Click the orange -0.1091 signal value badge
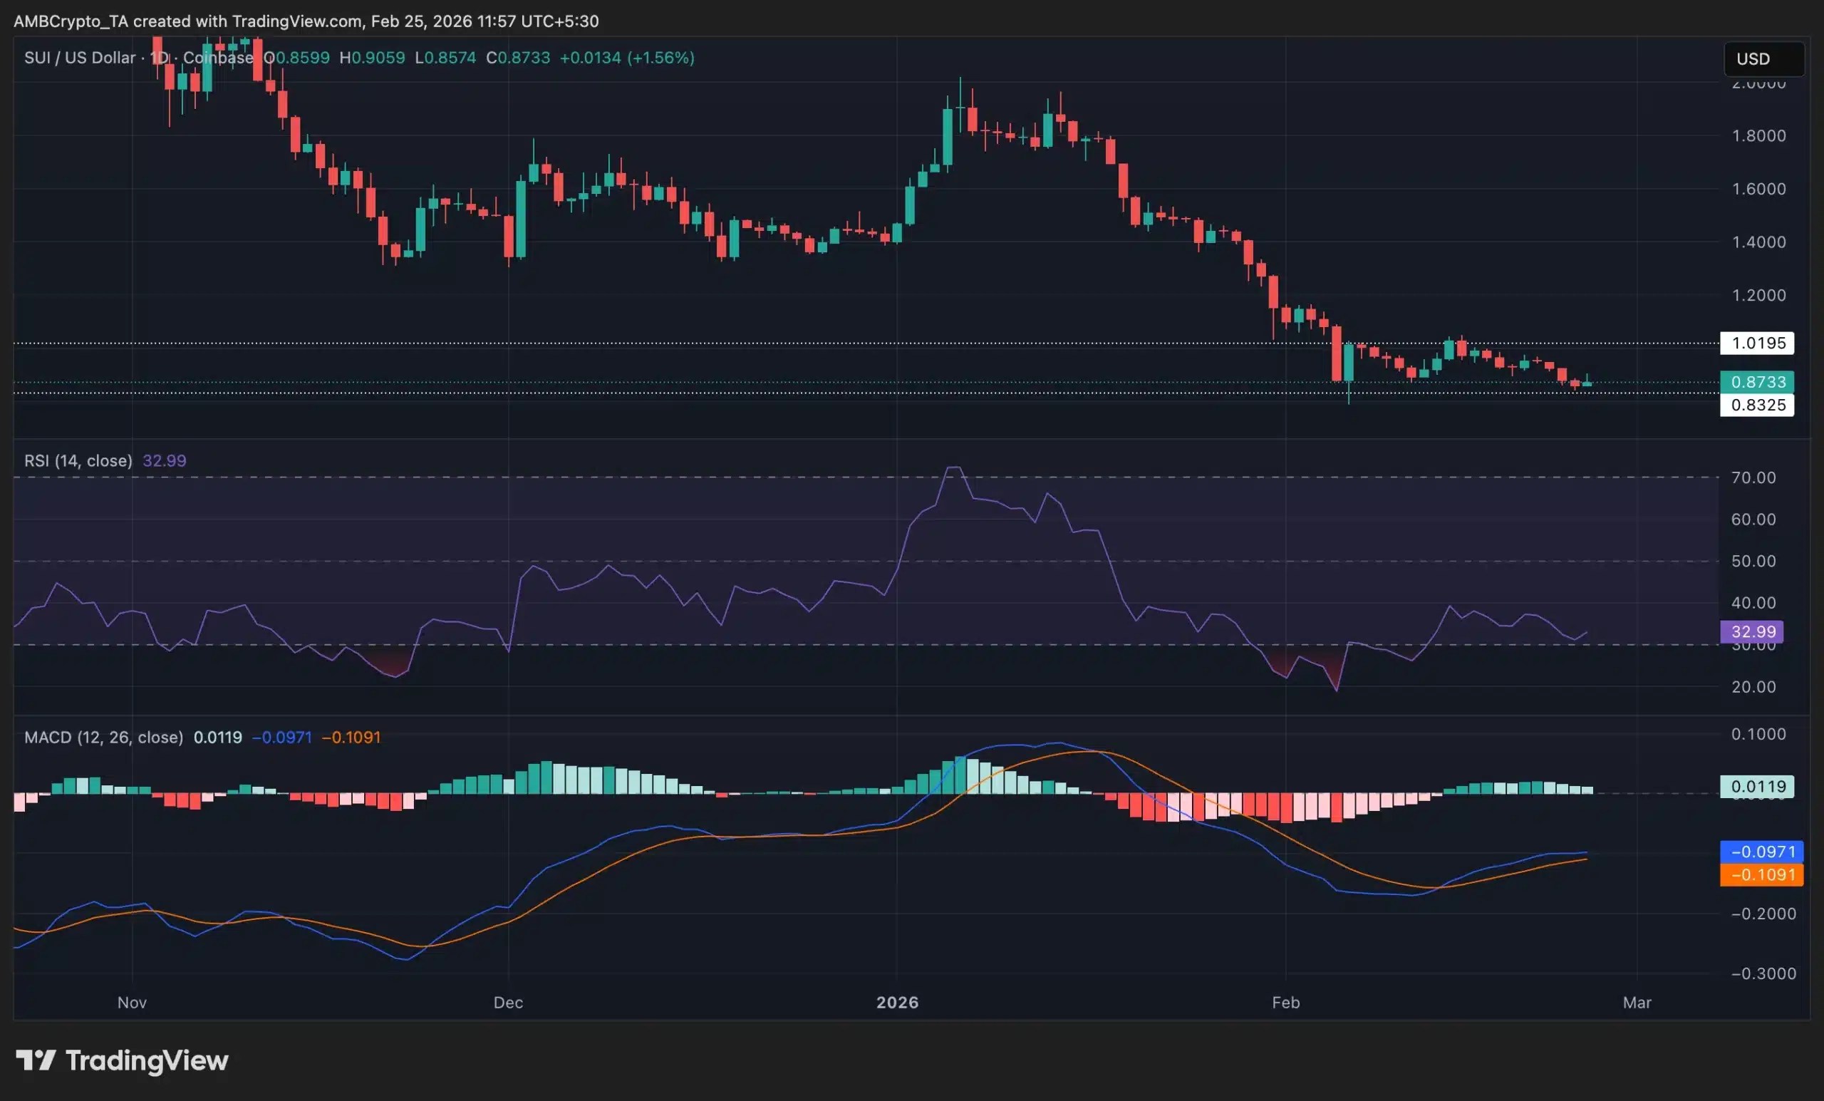Image resolution: width=1824 pixels, height=1101 pixels. tap(1763, 874)
